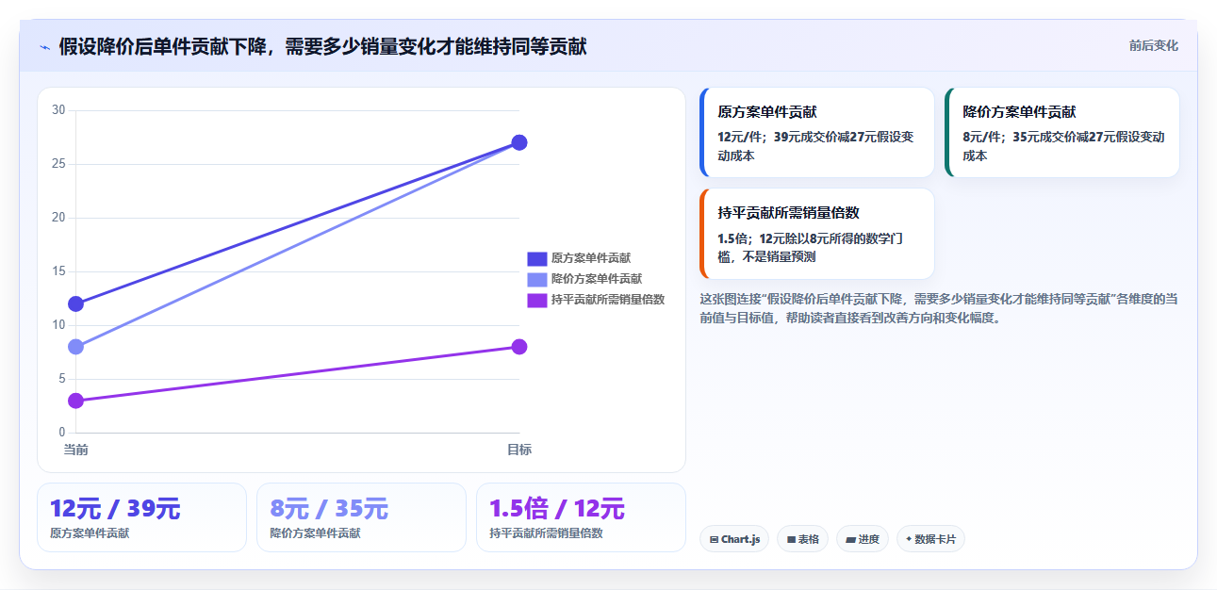Click the 降价方案单件贡献 caption under 8元 / 35元

click(x=315, y=533)
